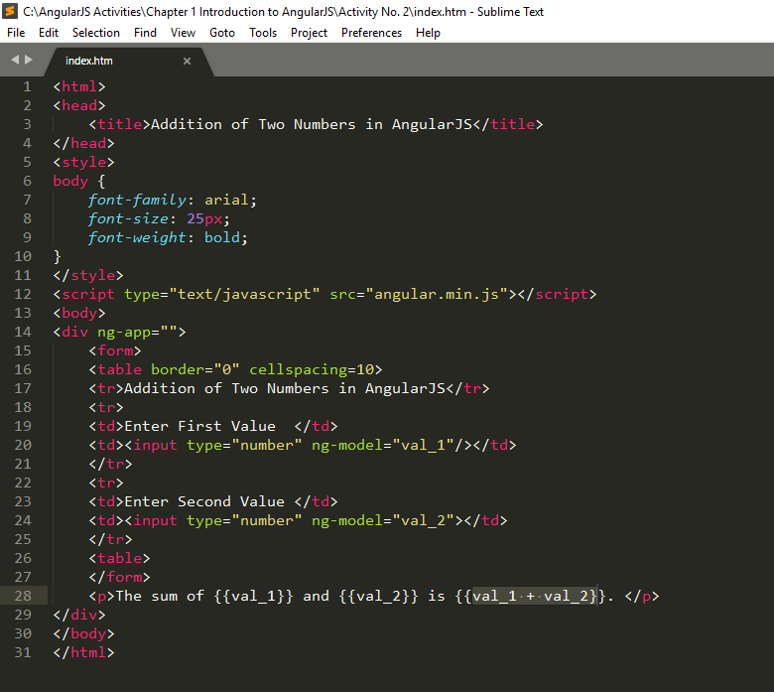The width and height of the screenshot is (774, 692).
Task: Click line number 1 in the gutter
Action: coord(27,87)
